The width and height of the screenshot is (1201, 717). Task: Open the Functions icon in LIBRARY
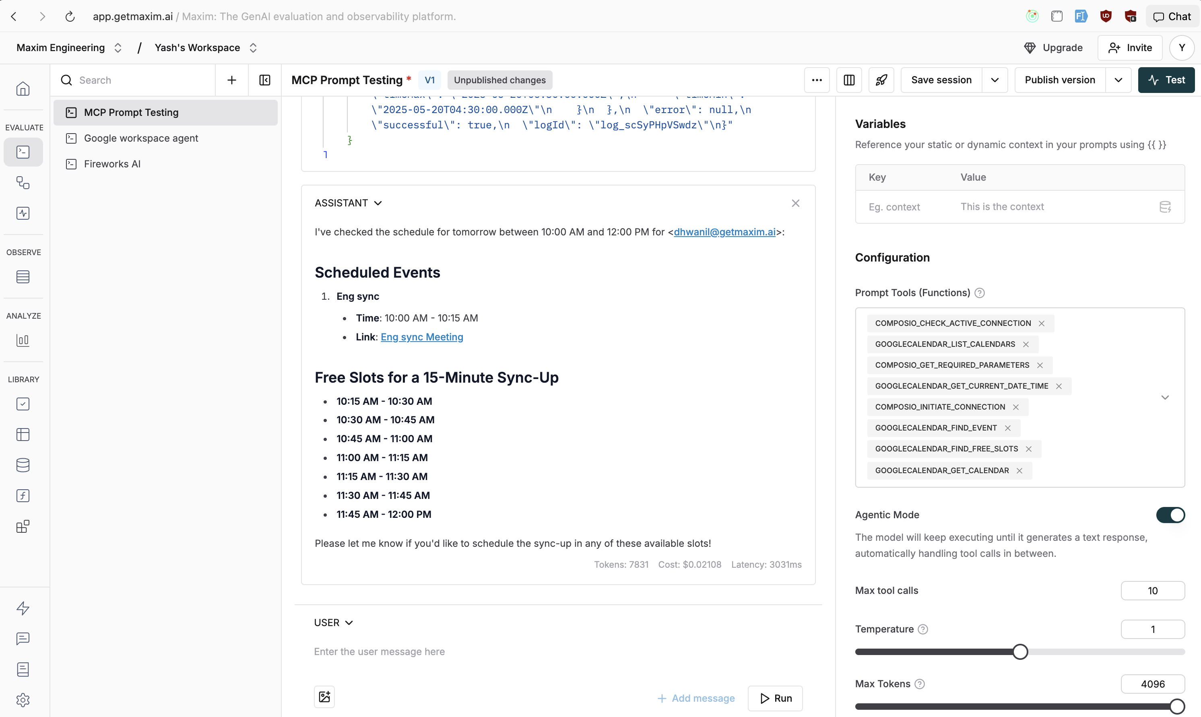23,496
